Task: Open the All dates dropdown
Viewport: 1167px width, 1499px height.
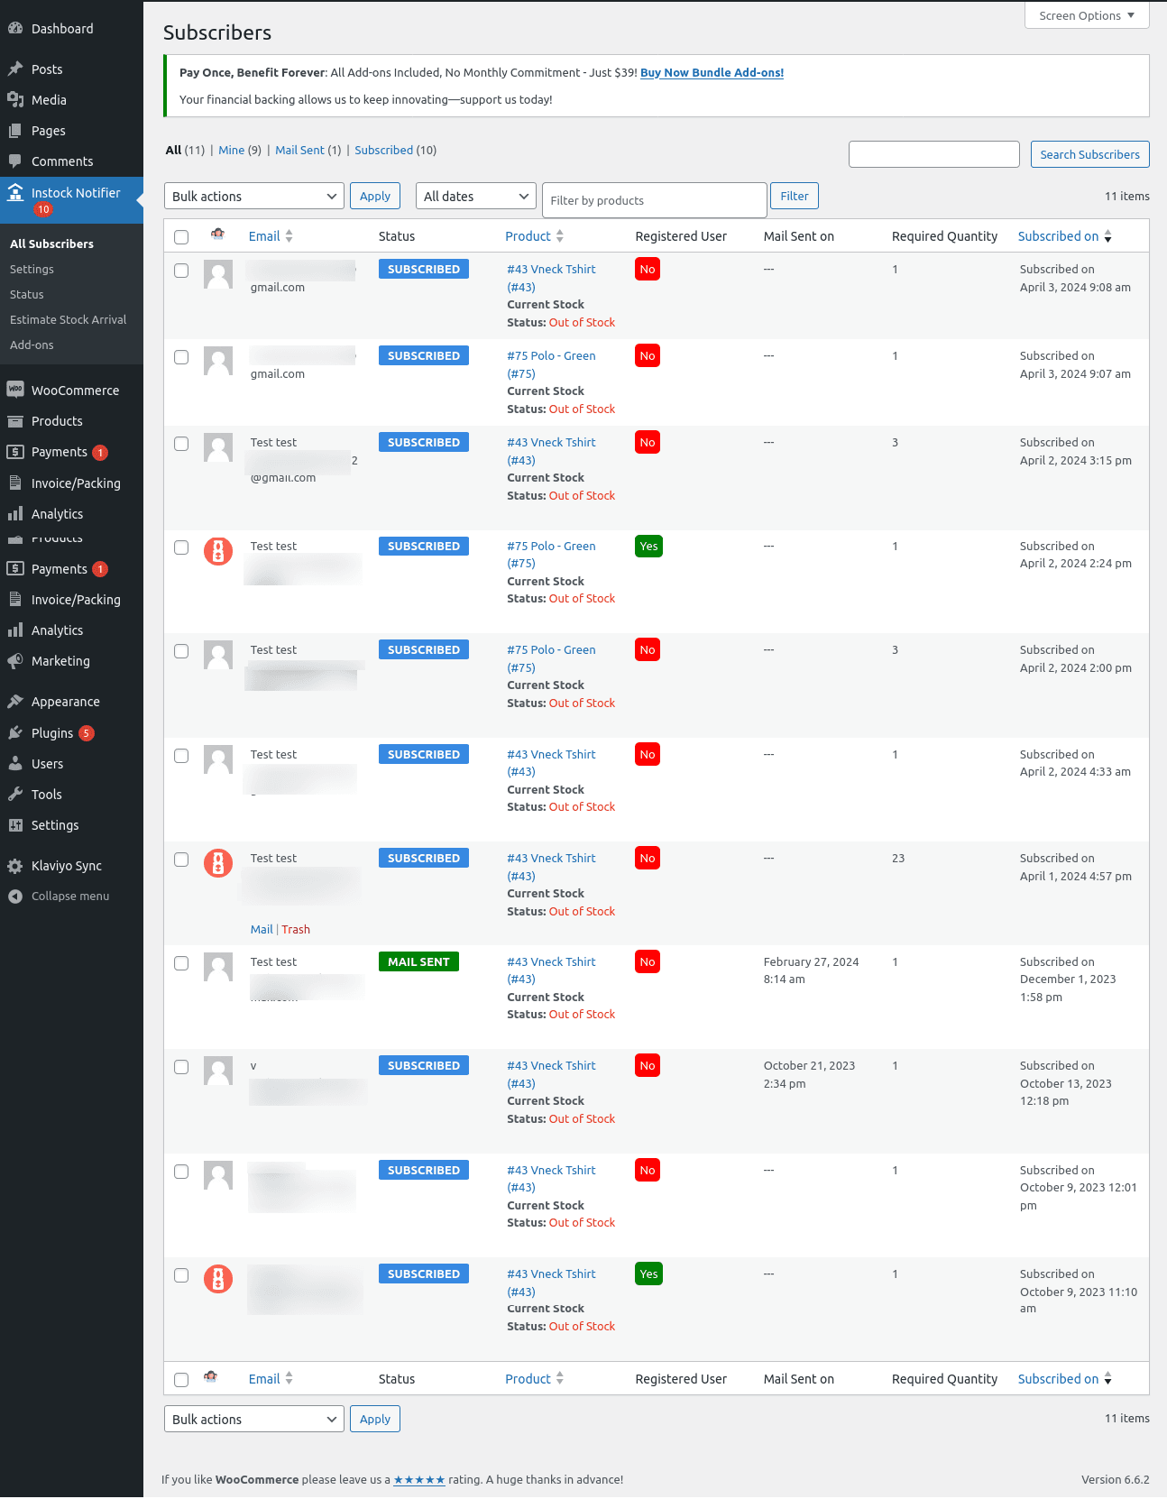Action: click(x=476, y=196)
